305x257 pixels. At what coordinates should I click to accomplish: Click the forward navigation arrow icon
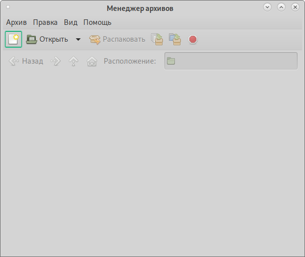[55, 61]
